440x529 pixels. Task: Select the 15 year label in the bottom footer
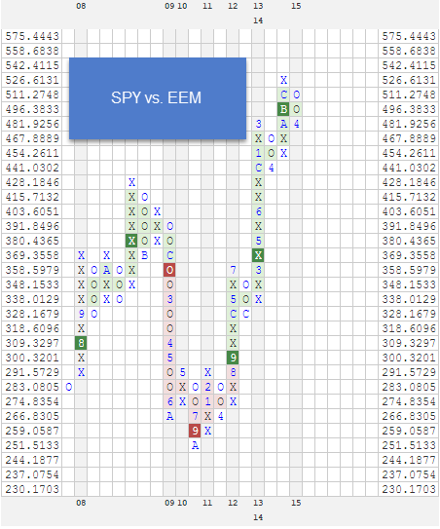(x=296, y=503)
